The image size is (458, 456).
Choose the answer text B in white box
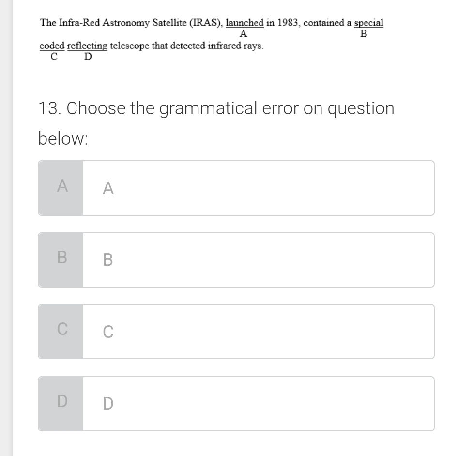tap(108, 260)
